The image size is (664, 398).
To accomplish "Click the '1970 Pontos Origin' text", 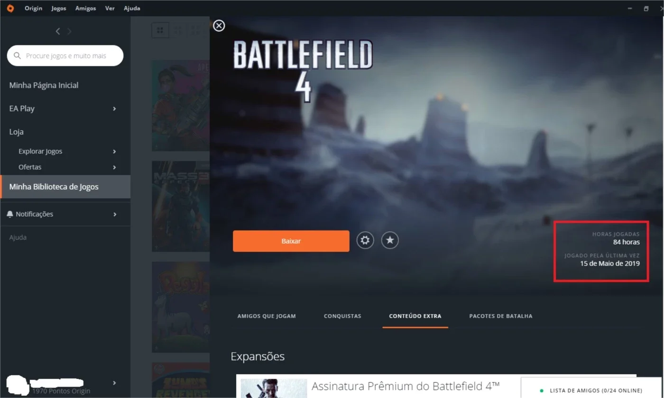I will [x=61, y=391].
